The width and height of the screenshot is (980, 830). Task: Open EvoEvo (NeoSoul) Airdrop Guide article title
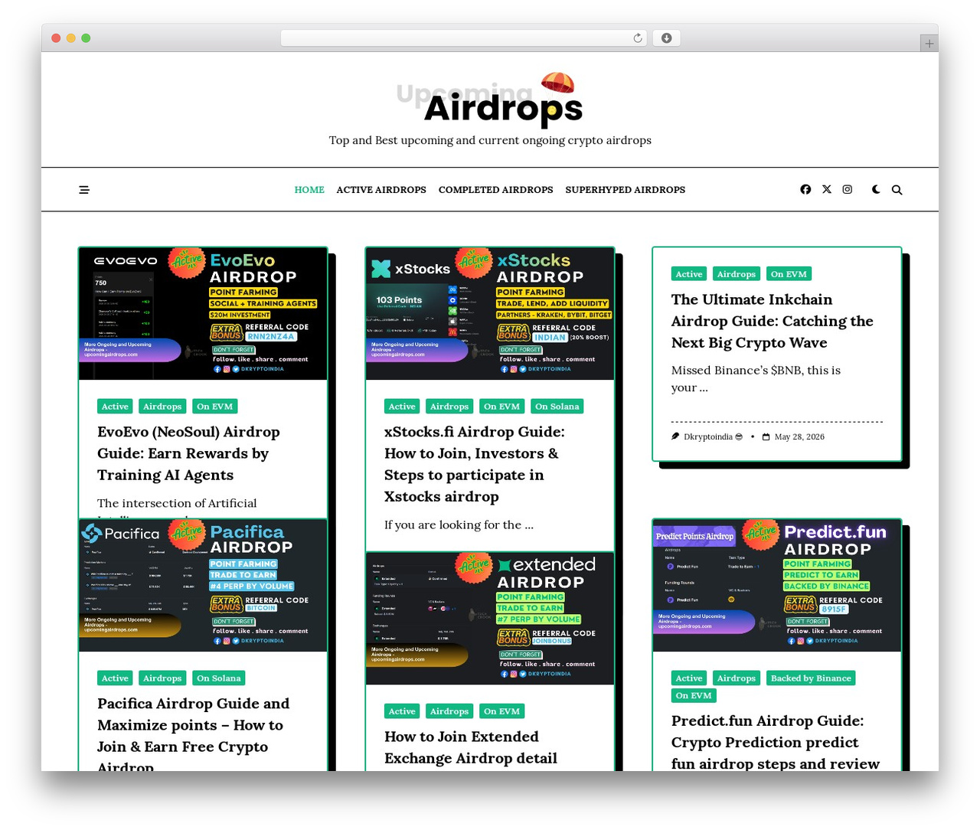point(188,453)
